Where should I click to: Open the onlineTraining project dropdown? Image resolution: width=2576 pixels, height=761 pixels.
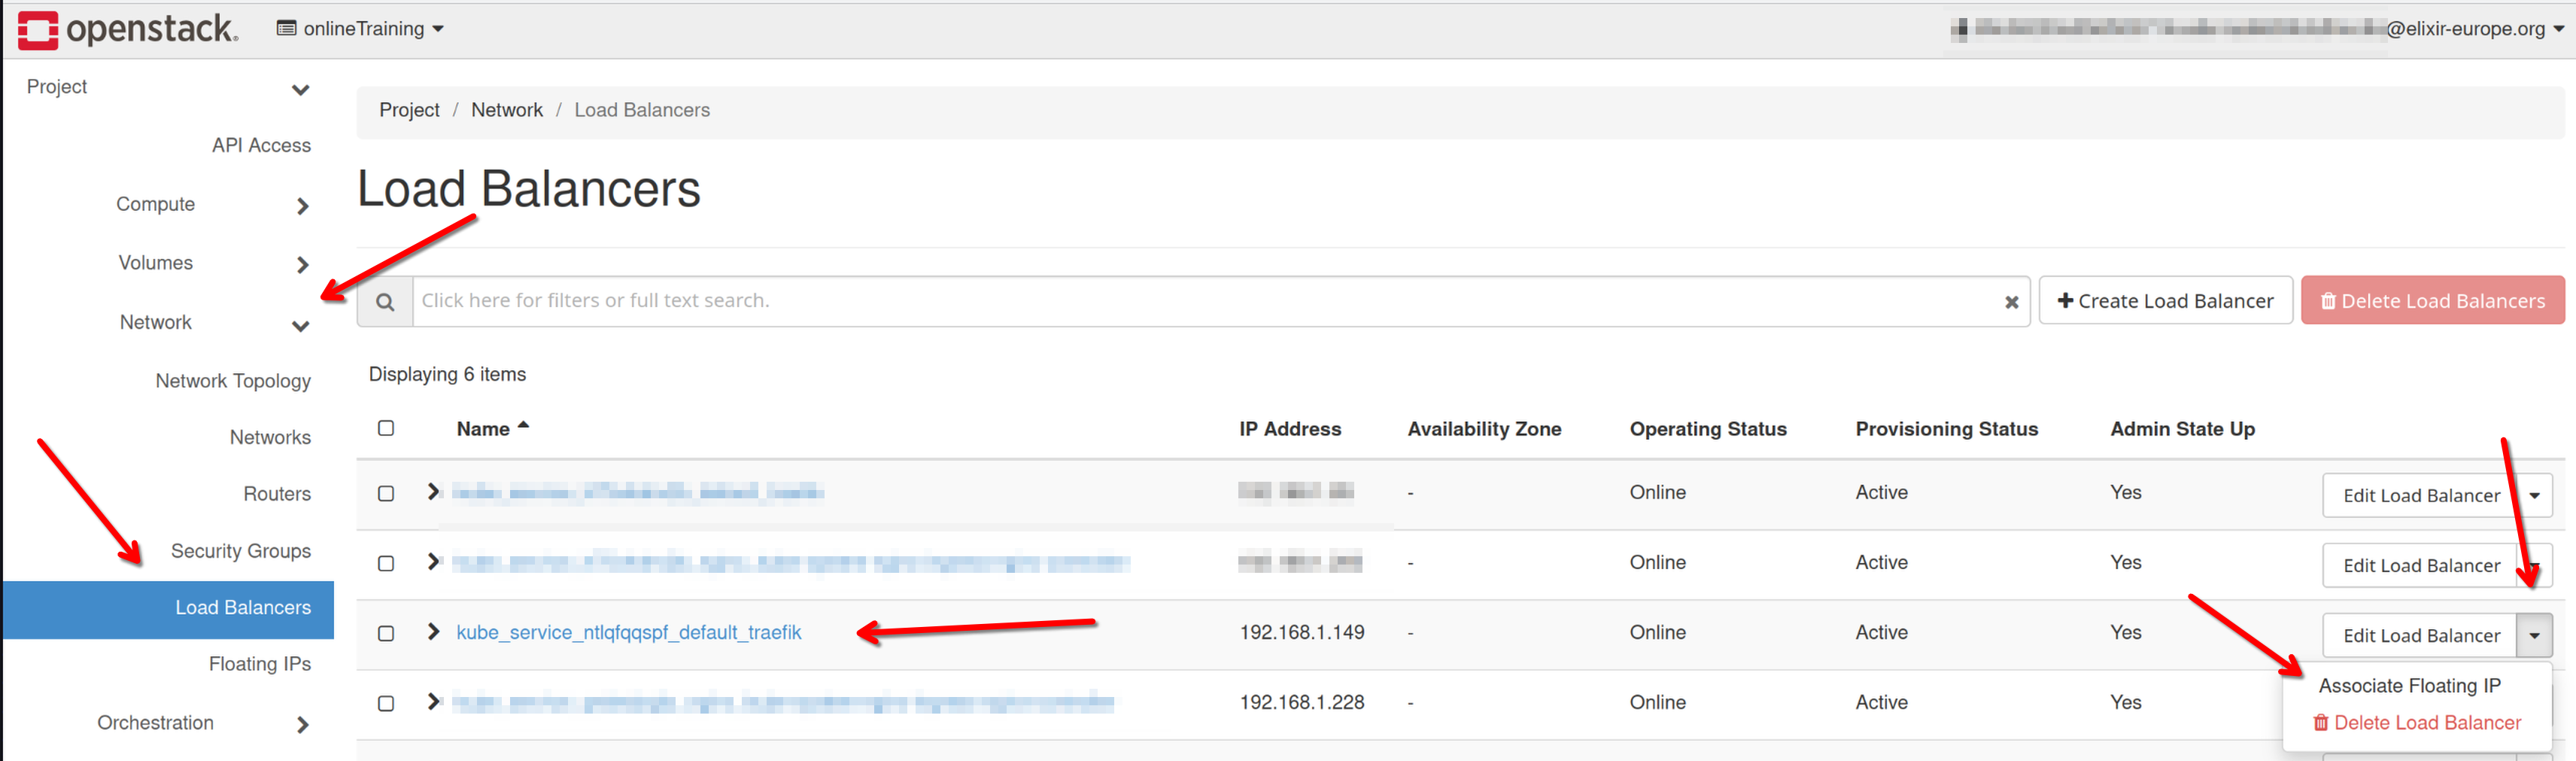360,29
